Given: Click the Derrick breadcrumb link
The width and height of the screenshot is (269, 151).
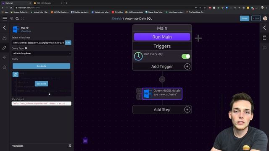Looking at the screenshot, I should pos(117,18).
